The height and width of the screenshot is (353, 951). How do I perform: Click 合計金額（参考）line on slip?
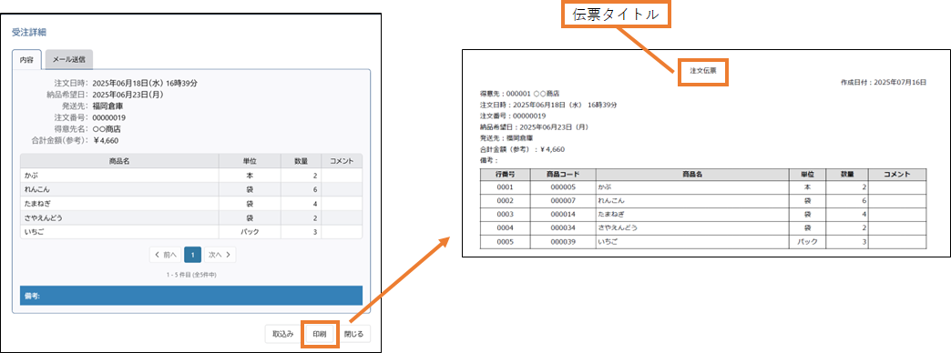tap(522, 149)
